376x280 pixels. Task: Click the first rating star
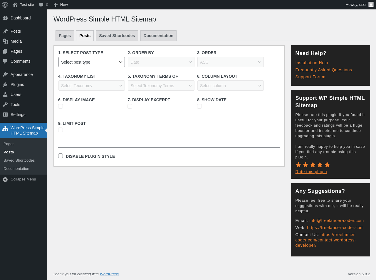(x=298, y=165)
